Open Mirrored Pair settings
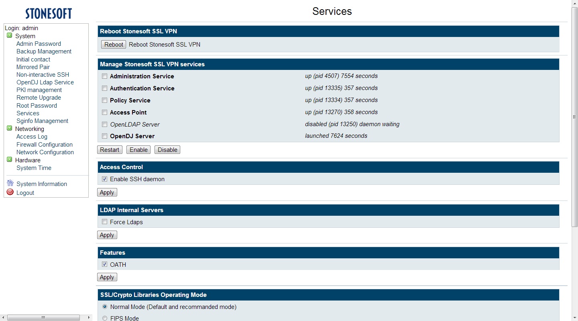The image size is (578, 321). click(x=33, y=67)
